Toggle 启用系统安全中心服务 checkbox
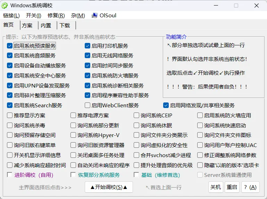Screen dimensions: 267x199 [x=10, y=75]
